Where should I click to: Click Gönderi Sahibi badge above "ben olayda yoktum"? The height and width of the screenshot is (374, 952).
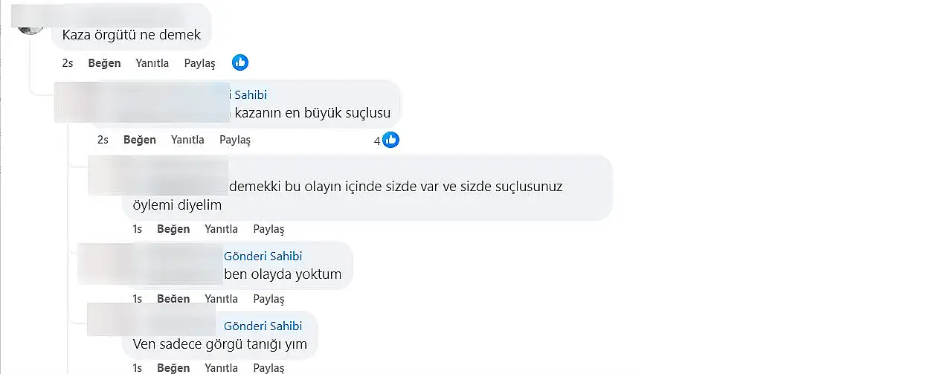pyautogui.click(x=263, y=257)
